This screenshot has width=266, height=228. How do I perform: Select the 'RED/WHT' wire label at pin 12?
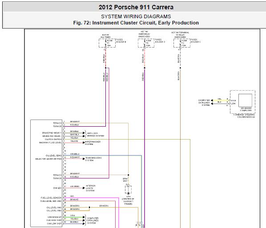click(75, 157)
